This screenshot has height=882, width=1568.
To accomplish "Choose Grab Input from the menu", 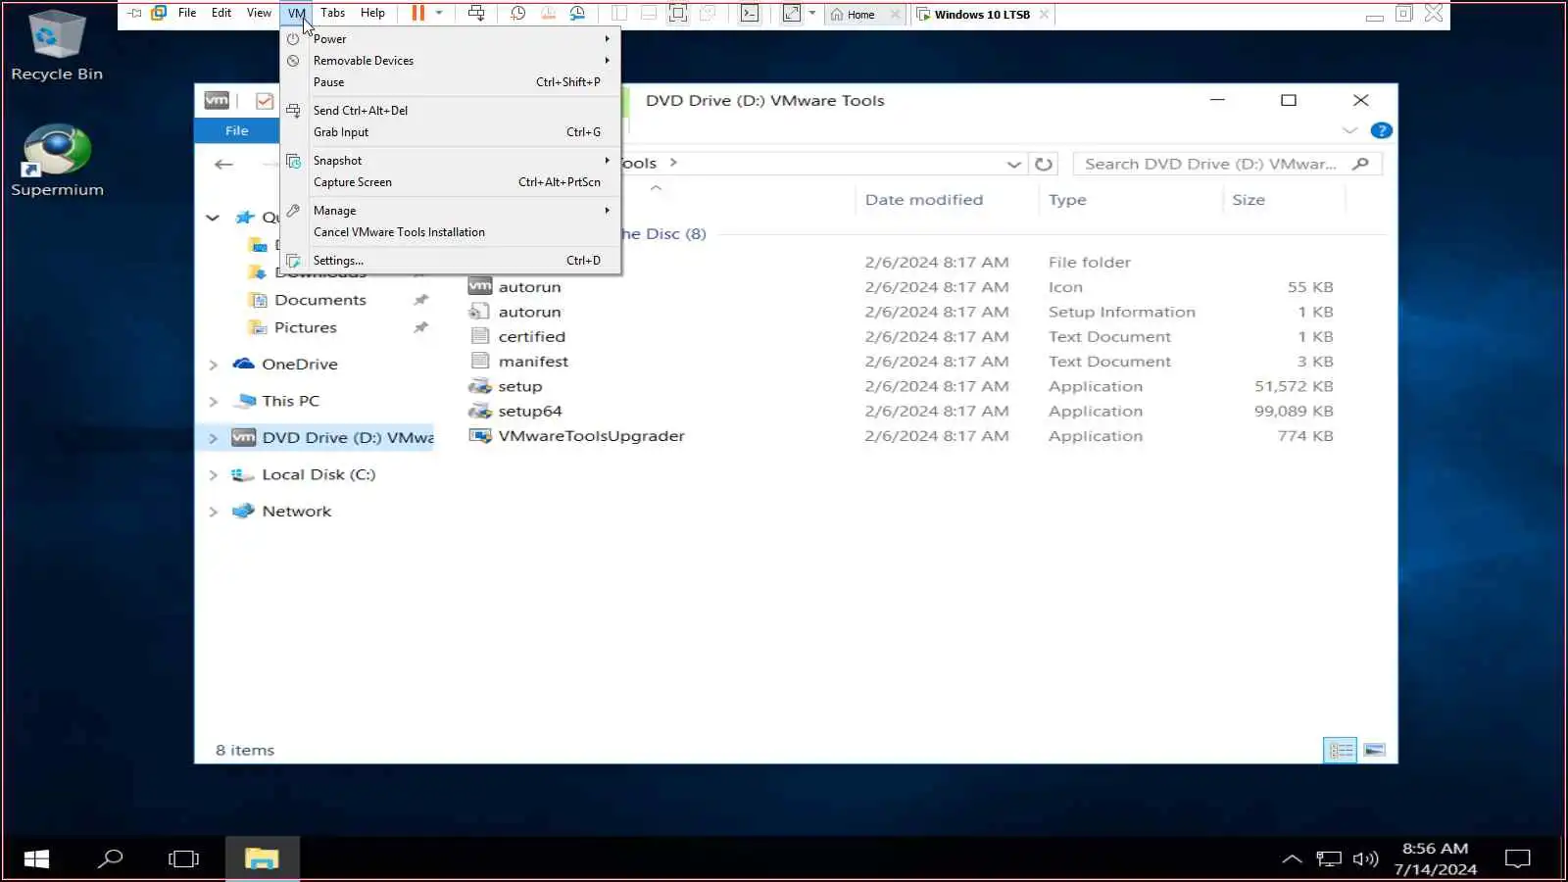I will [451, 132].
